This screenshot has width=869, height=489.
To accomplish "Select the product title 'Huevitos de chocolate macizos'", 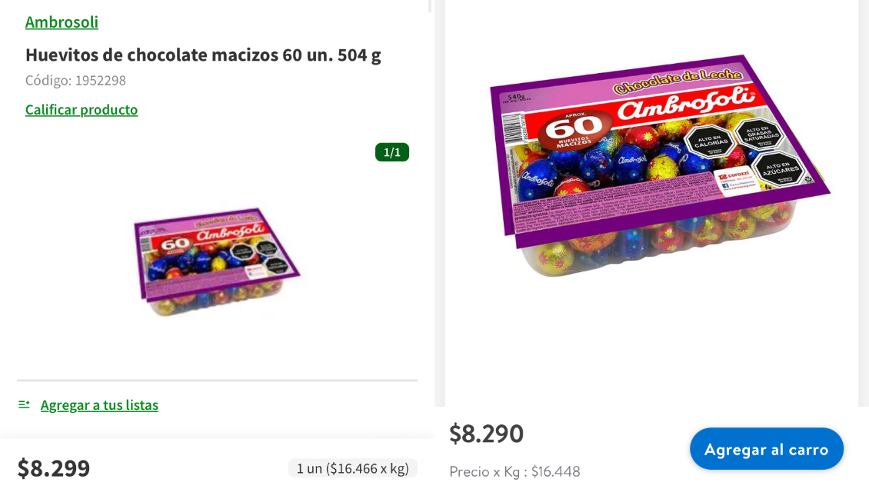I will point(203,55).
